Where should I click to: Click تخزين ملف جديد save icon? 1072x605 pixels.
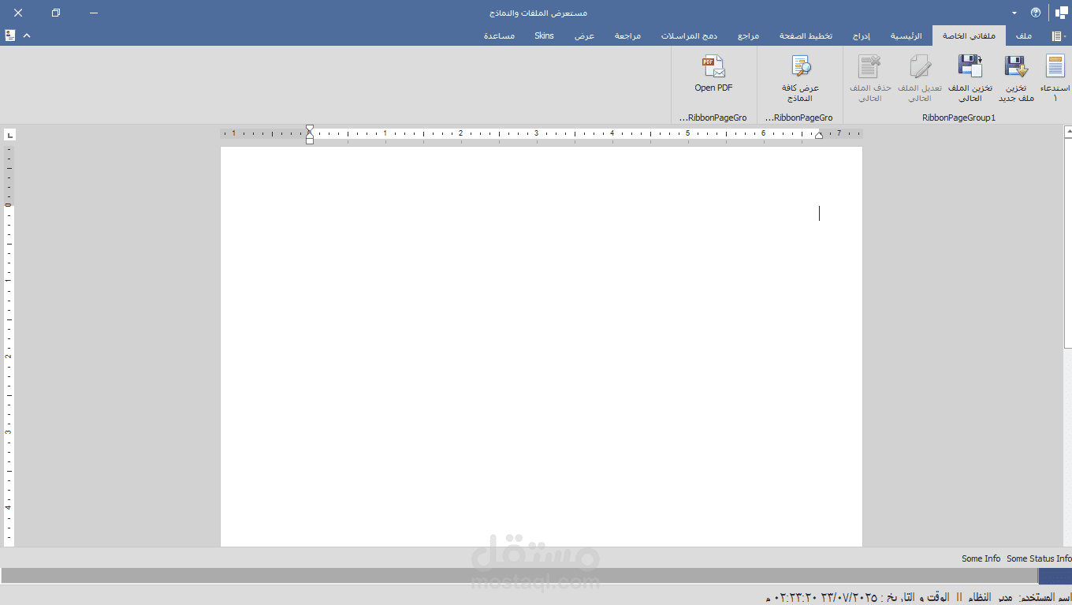click(x=1016, y=66)
